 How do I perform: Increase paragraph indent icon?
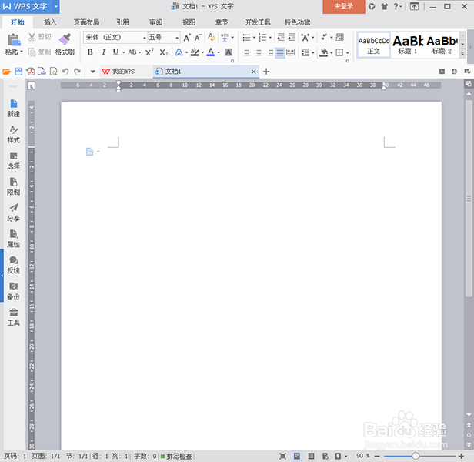coord(292,37)
